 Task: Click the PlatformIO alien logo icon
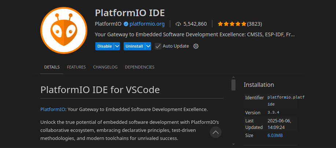pos(64,30)
